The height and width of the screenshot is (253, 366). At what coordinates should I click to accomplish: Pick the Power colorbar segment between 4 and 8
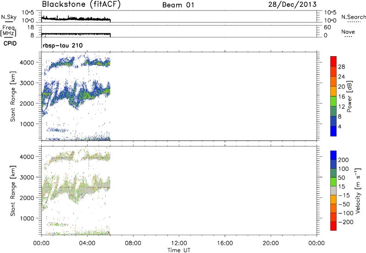pos(334,121)
